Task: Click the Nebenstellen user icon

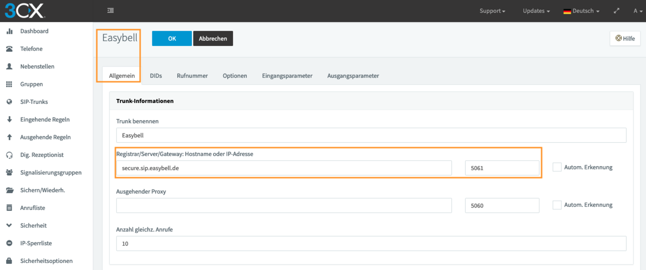Action: (x=9, y=67)
